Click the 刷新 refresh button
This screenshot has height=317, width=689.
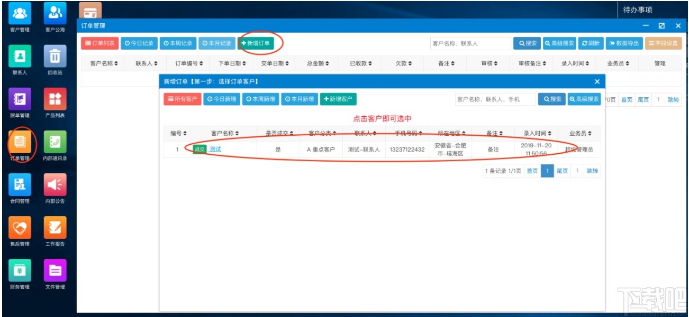coord(591,43)
